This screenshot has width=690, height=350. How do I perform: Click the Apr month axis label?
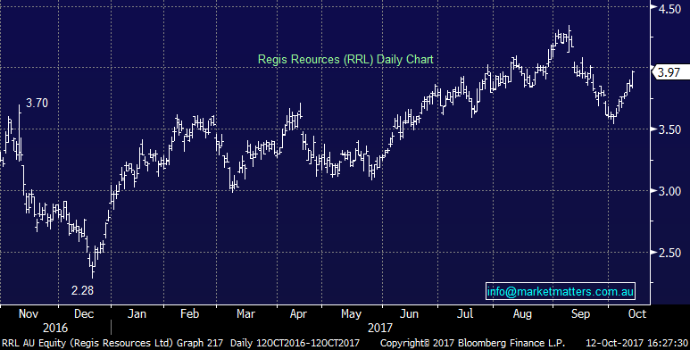point(298,314)
